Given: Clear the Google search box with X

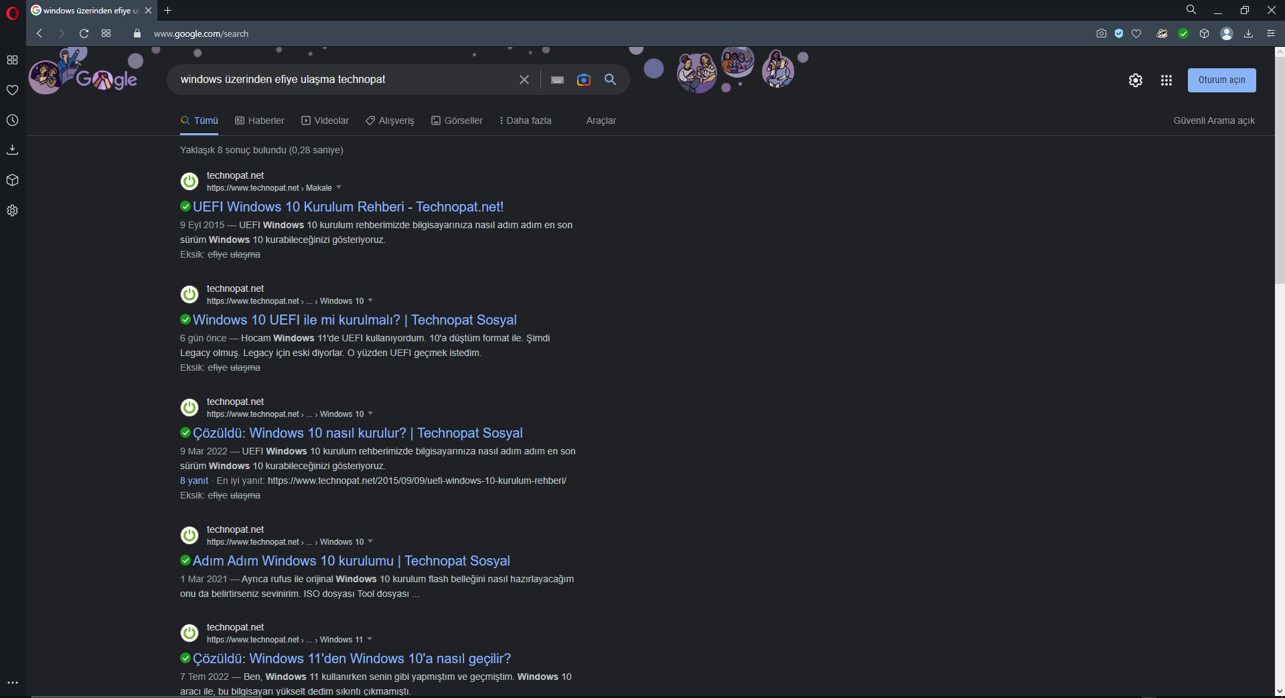Looking at the screenshot, I should tap(524, 80).
